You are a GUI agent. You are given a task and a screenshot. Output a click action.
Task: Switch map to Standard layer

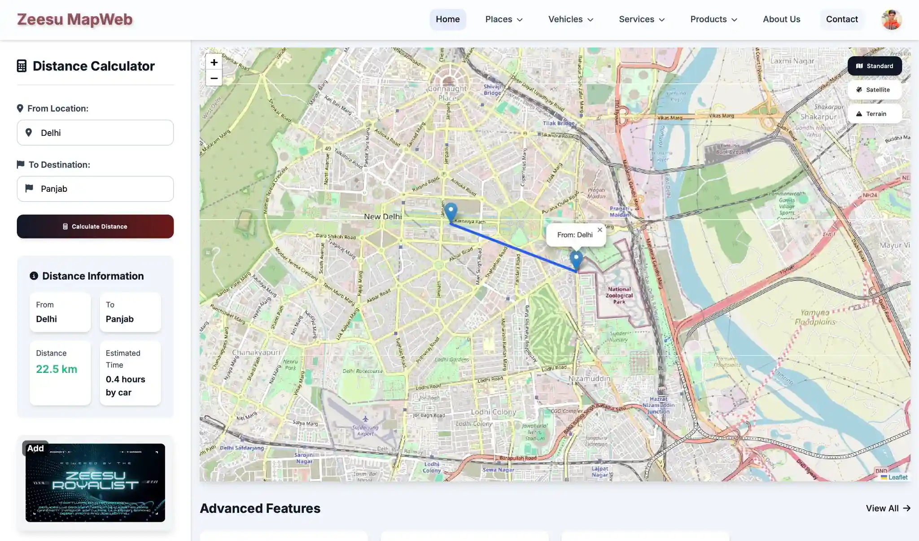coord(875,66)
